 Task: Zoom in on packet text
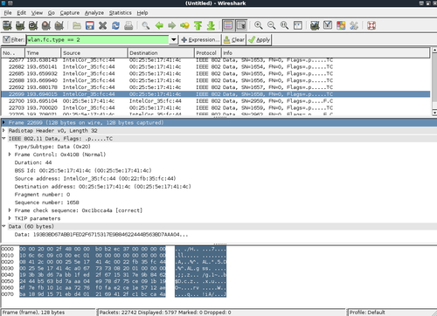click(x=259, y=25)
